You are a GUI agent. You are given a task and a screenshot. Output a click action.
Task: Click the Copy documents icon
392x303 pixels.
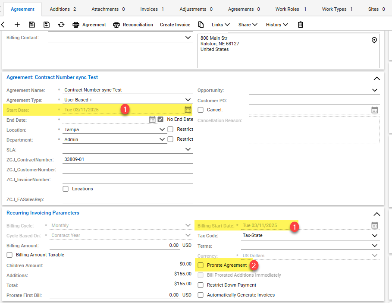pos(201,25)
